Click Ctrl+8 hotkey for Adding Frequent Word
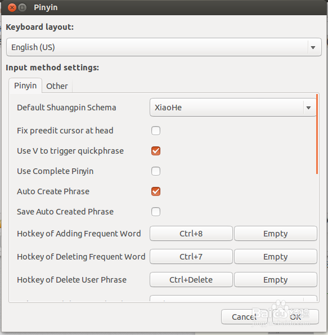 tap(191, 234)
